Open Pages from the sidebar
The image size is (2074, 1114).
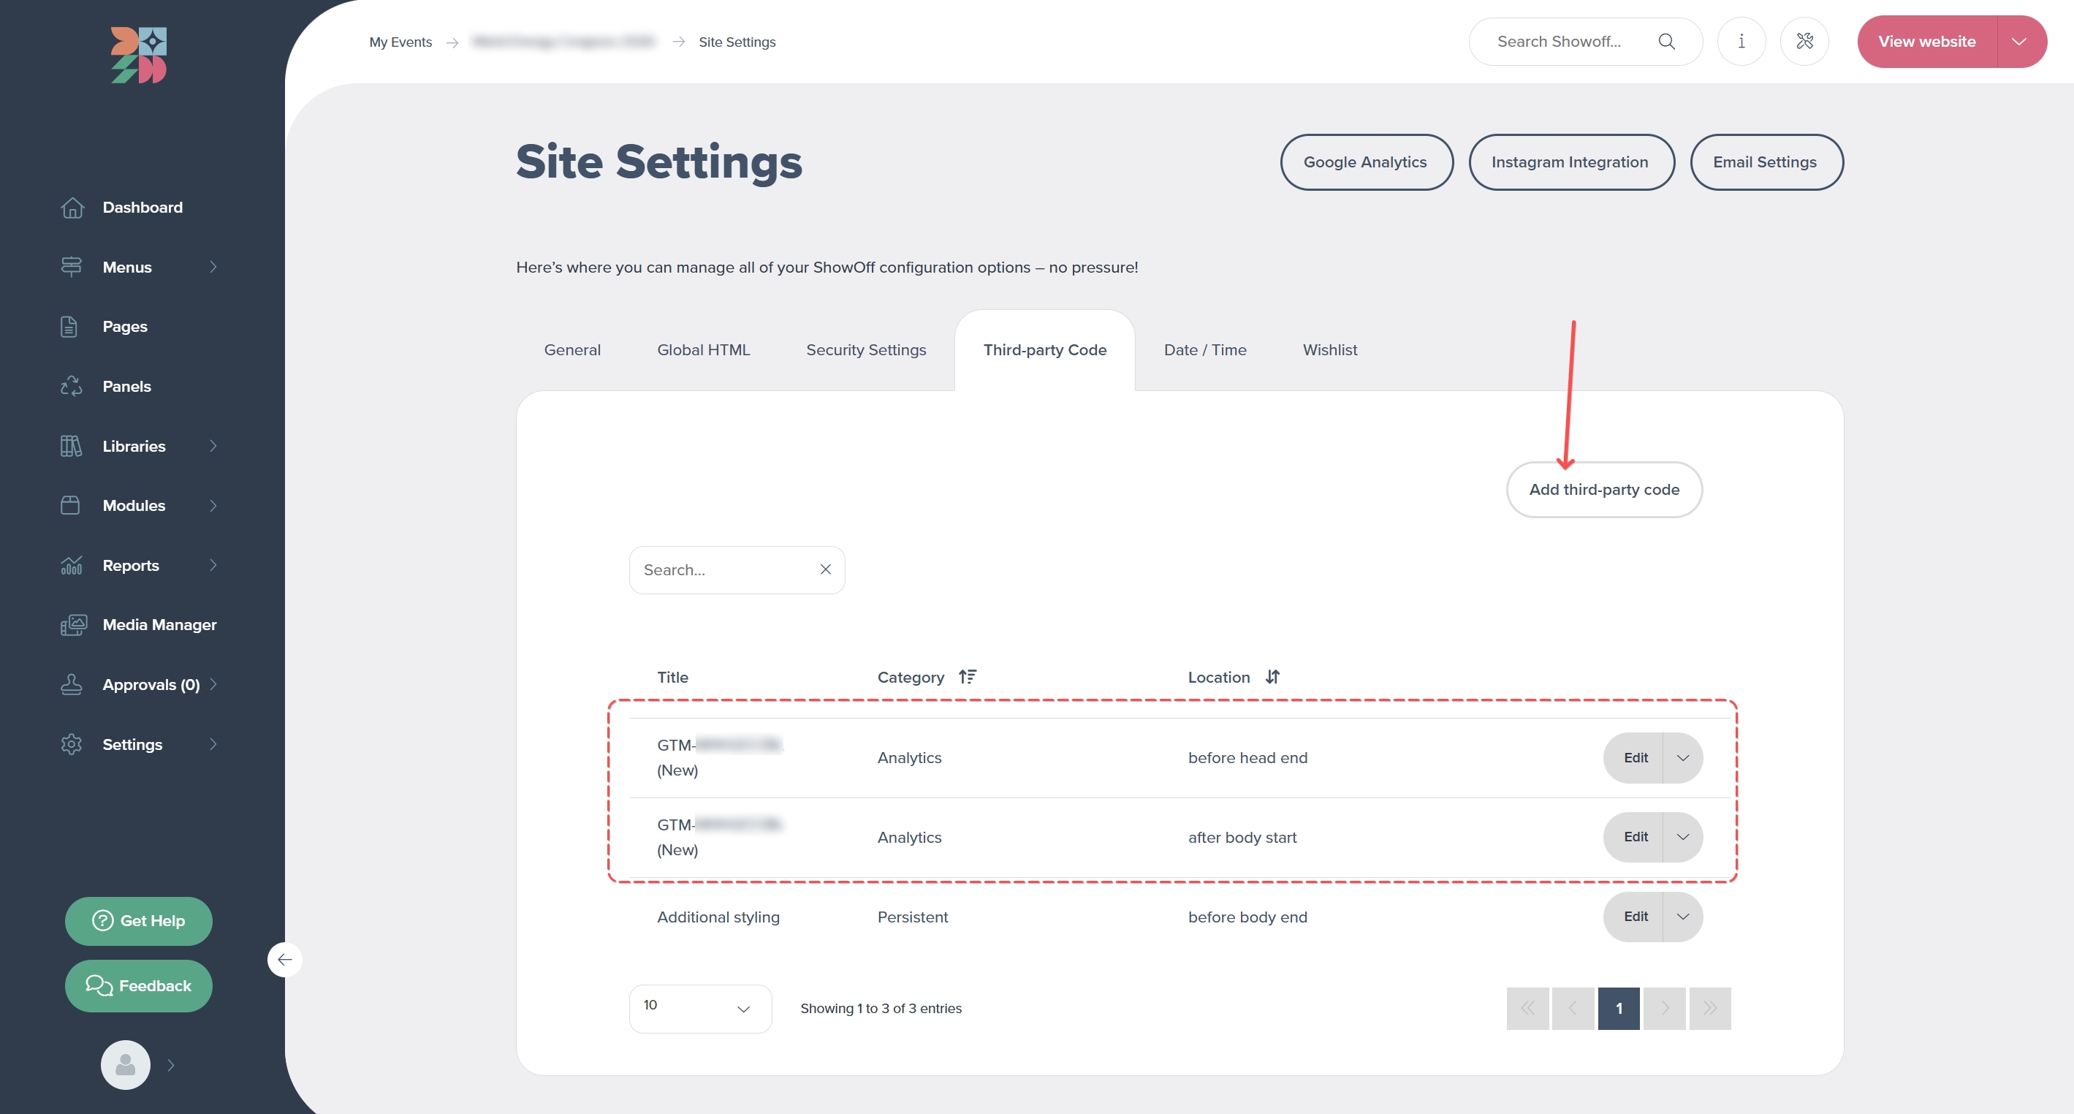point(125,326)
